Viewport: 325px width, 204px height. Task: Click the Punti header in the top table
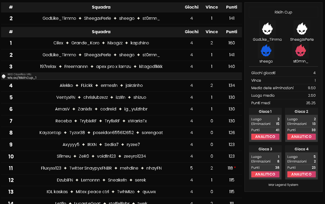[232, 7]
